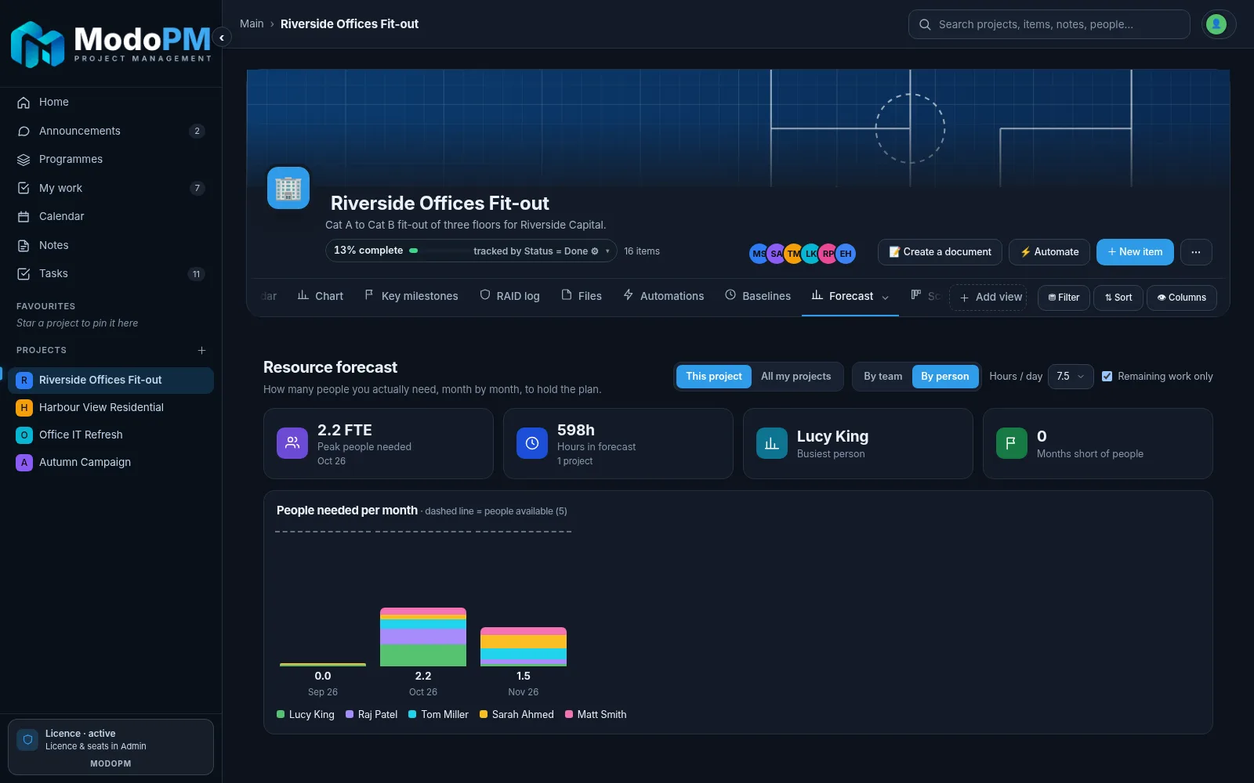Click the Lucy King green legend swatch
The image size is (1254, 783).
(281, 714)
